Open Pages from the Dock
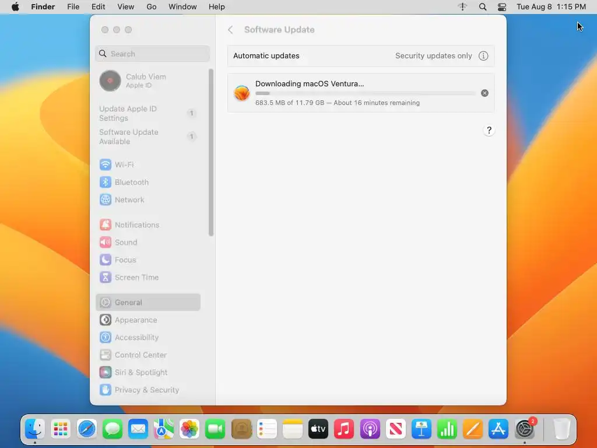 click(x=473, y=429)
